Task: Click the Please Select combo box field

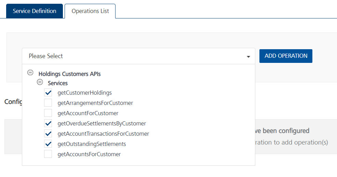Action: point(133,56)
